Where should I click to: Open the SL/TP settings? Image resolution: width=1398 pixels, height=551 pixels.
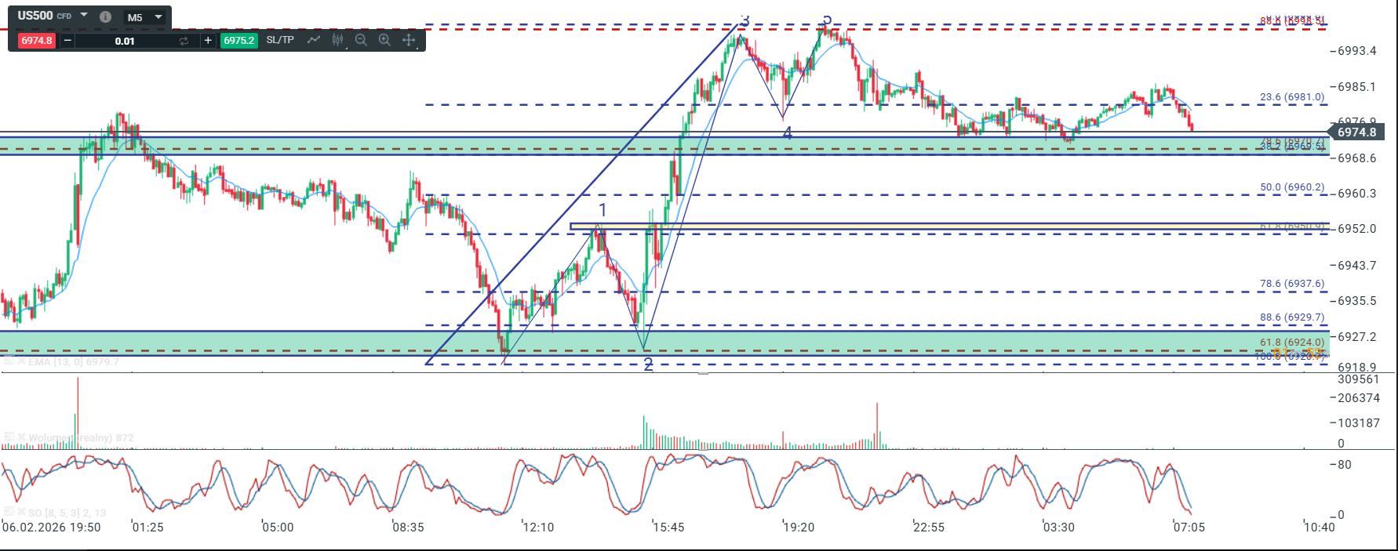point(280,40)
